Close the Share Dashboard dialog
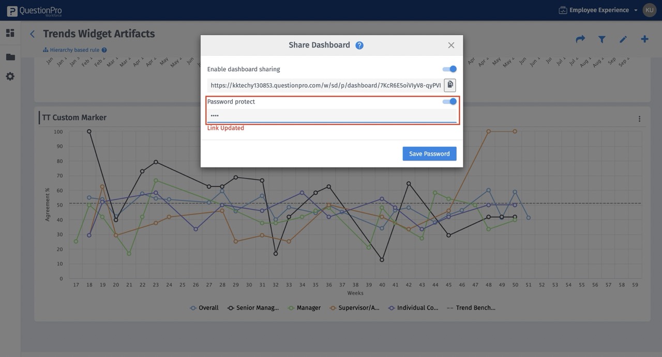 451,45
